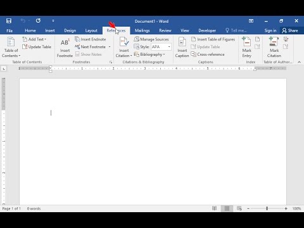Screen dimensions: 304x228
Task: Open Table of Contents gallery
Action: point(11,47)
